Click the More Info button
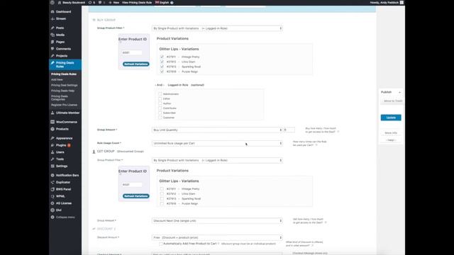Screen dimensions: 454x255 (x=391, y=132)
